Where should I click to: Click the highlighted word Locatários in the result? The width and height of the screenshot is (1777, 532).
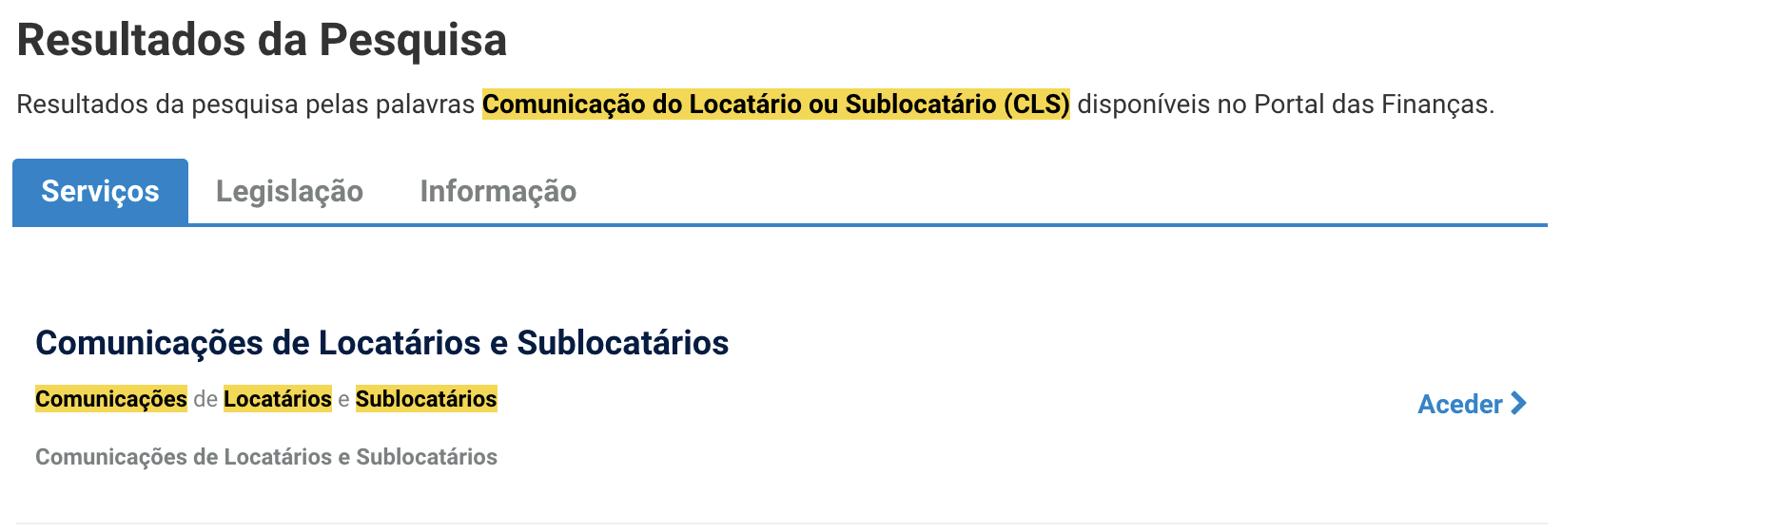pyautogui.click(x=278, y=399)
